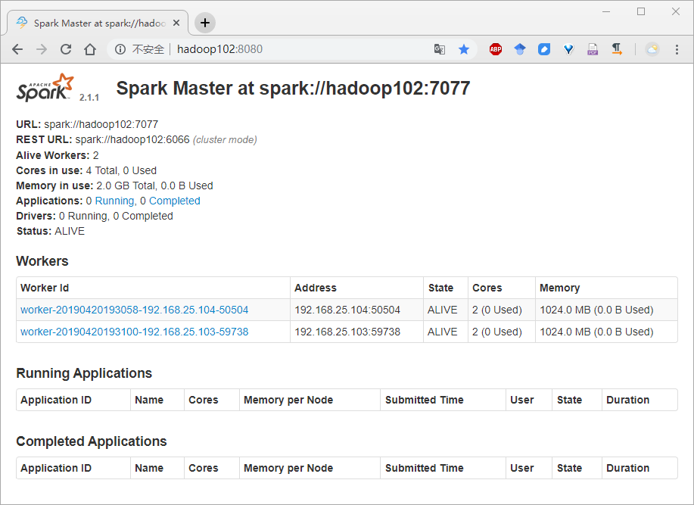
Task: Open the blue graduation cap extension
Action: point(520,49)
